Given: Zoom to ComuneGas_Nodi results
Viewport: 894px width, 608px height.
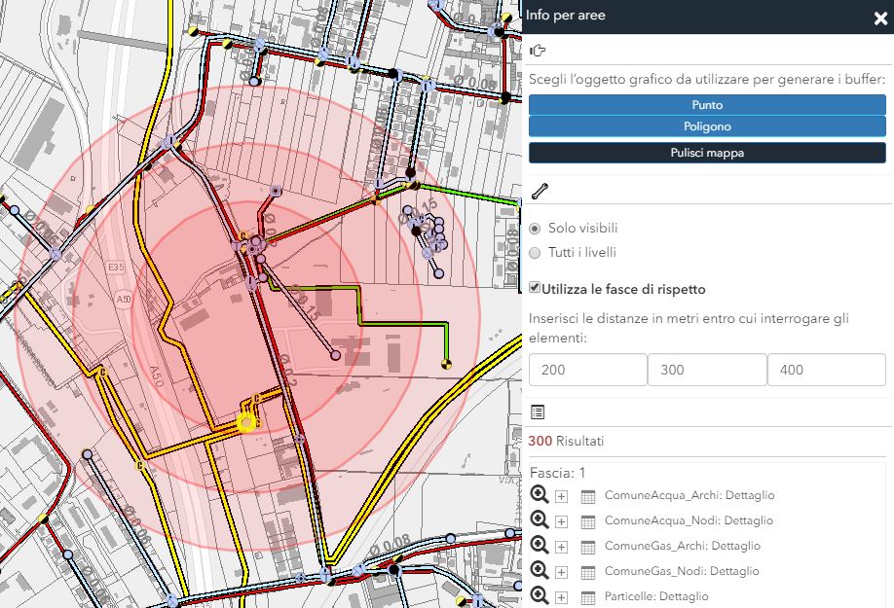Looking at the screenshot, I should click(x=540, y=570).
